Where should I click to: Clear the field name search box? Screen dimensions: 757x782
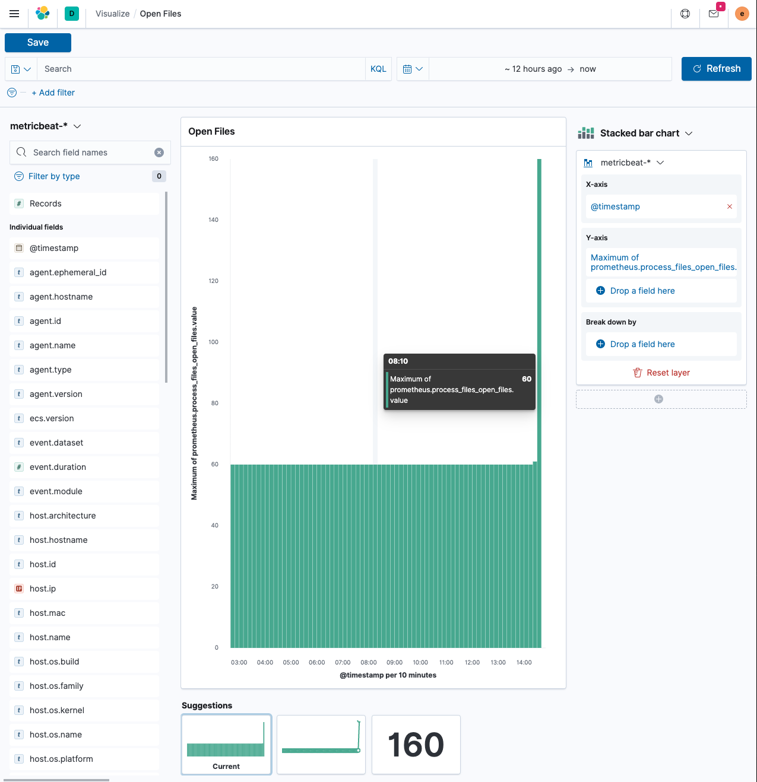(159, 152)
